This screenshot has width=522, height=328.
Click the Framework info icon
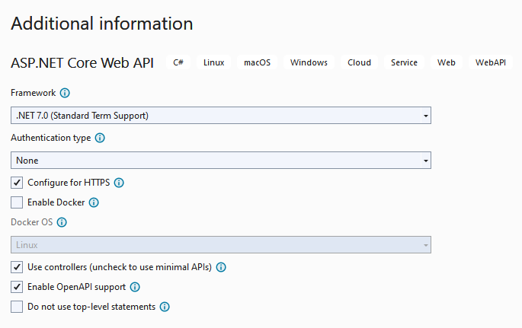[65, 93]
